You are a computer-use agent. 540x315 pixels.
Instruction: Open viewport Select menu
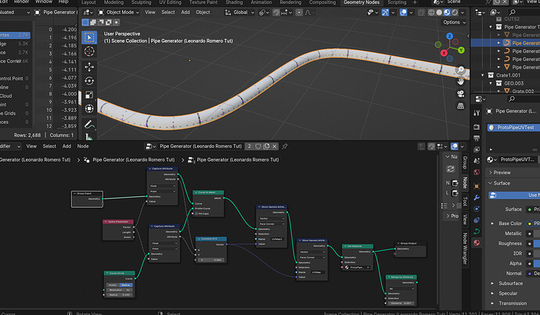click(x=168, y=13)
